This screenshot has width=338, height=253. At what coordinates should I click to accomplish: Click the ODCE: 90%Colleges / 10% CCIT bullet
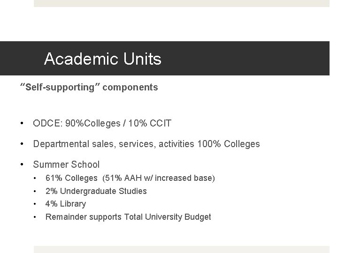pyautogui.click(x=102, y=123)
